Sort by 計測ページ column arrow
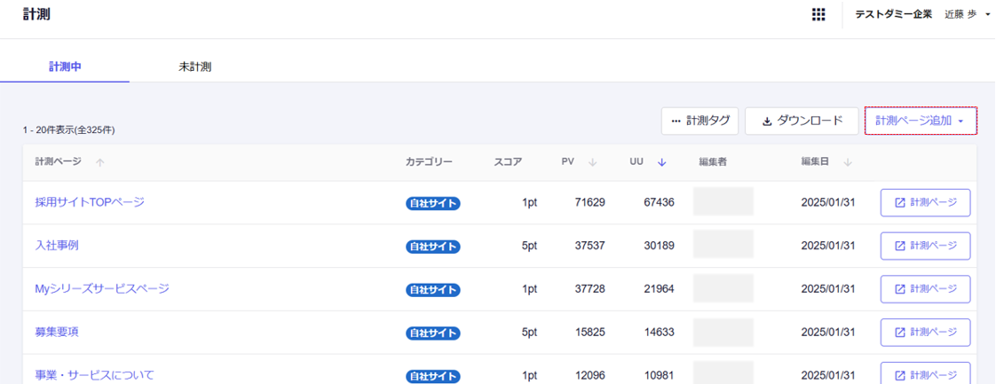The height and width of the screenshot is (384, 996). tap(99, 162)
